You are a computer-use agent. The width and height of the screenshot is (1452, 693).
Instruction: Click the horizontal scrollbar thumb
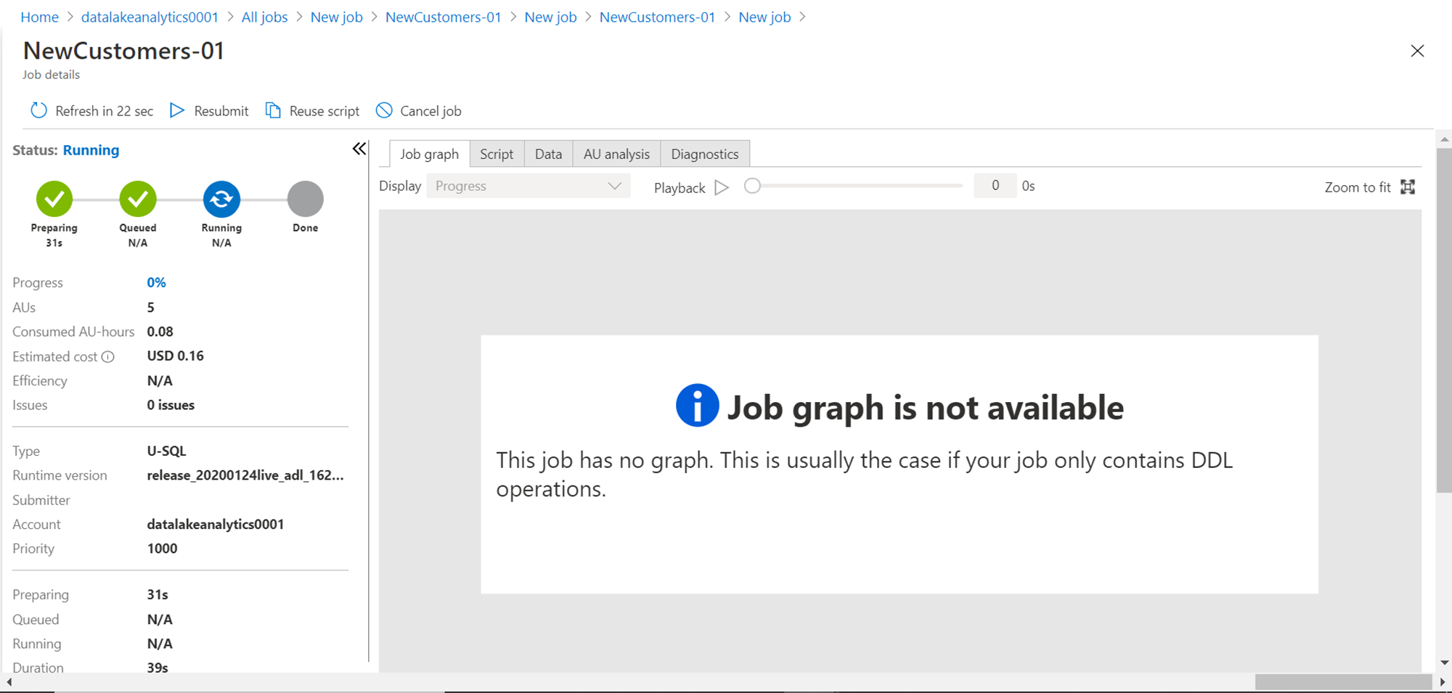[x=1343, y=682]
